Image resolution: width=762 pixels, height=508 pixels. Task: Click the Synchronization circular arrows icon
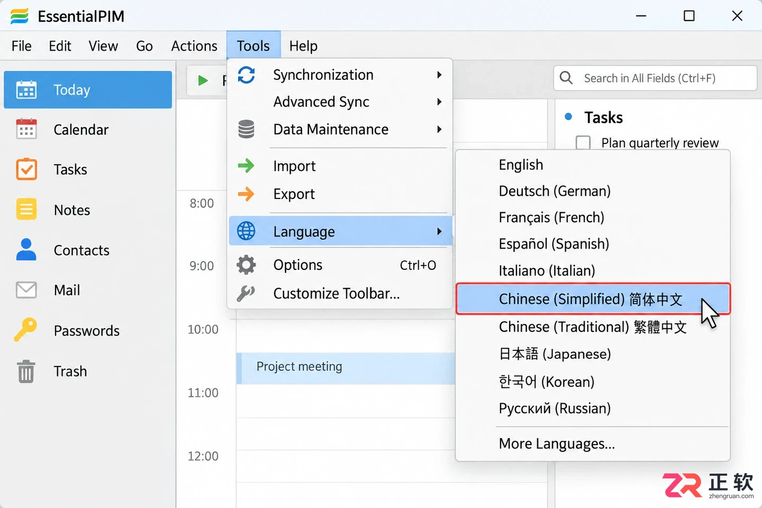[246, 75]
